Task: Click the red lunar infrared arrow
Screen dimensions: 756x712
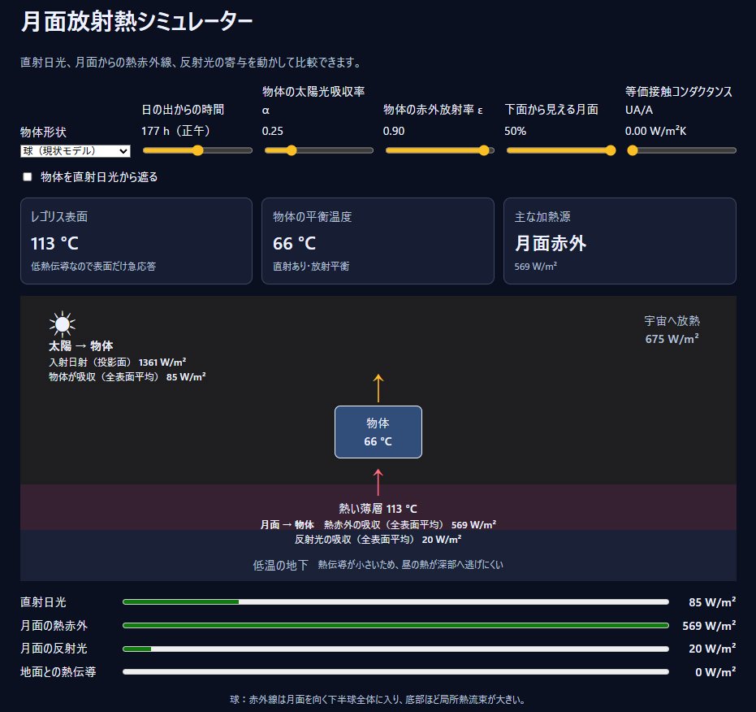Action: (378, 482)
